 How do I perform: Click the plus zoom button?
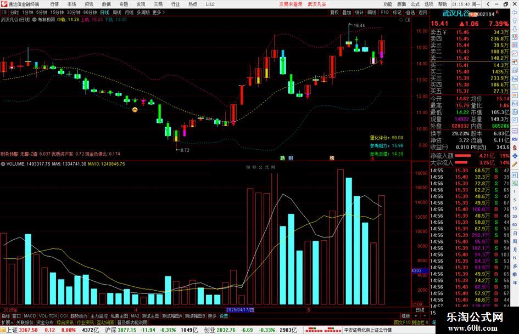[416, 316]
